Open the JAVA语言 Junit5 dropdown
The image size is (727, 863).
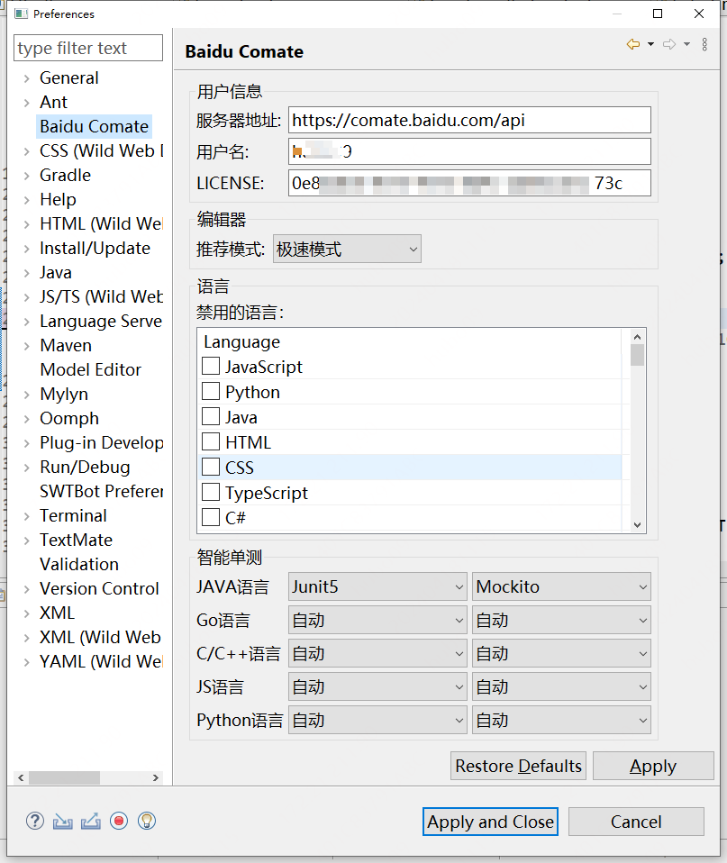tap(377, 586)
